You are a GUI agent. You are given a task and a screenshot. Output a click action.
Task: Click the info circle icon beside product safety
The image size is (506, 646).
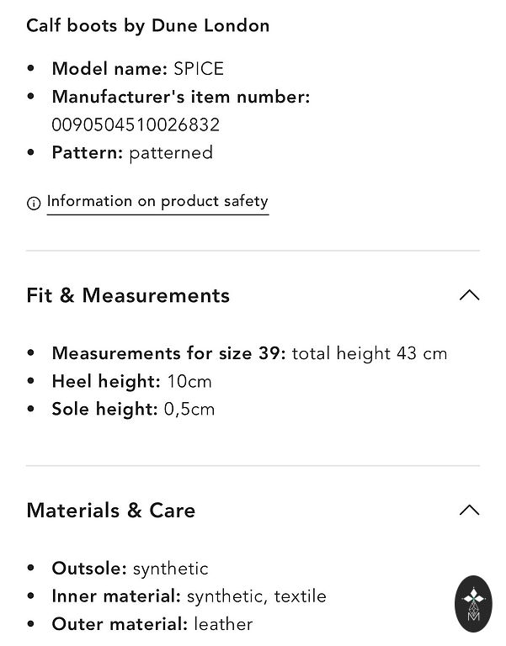click(34, 204)
